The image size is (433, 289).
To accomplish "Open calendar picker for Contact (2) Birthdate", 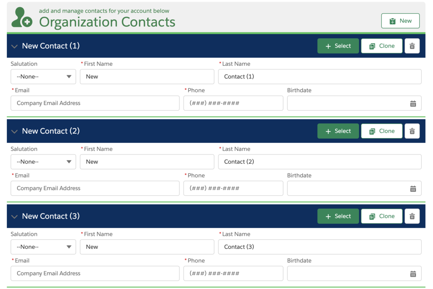I will click(413, 189).
